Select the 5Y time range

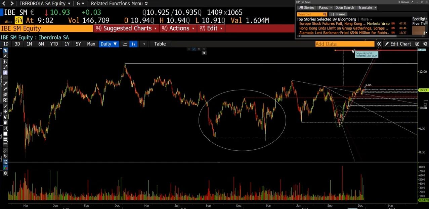[78, 44]
